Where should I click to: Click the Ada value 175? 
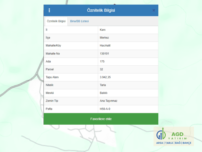[102, 62]
